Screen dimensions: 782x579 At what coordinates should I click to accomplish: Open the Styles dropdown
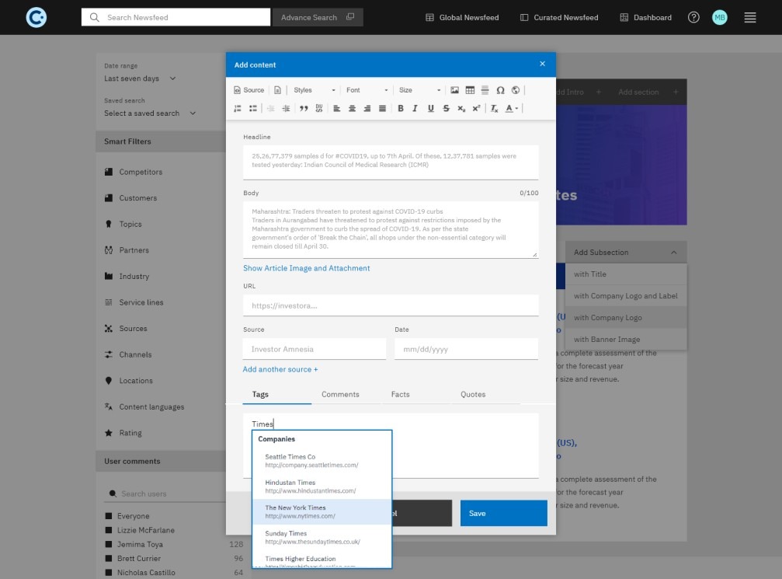point(315,90)
